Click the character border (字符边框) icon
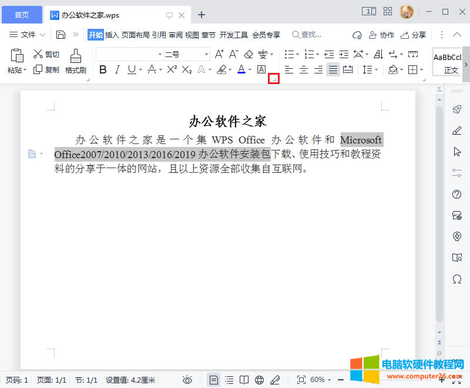 tap(261, 69)
